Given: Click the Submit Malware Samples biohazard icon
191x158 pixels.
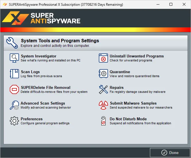Looking at the screenshot, I should coord(103,105).
